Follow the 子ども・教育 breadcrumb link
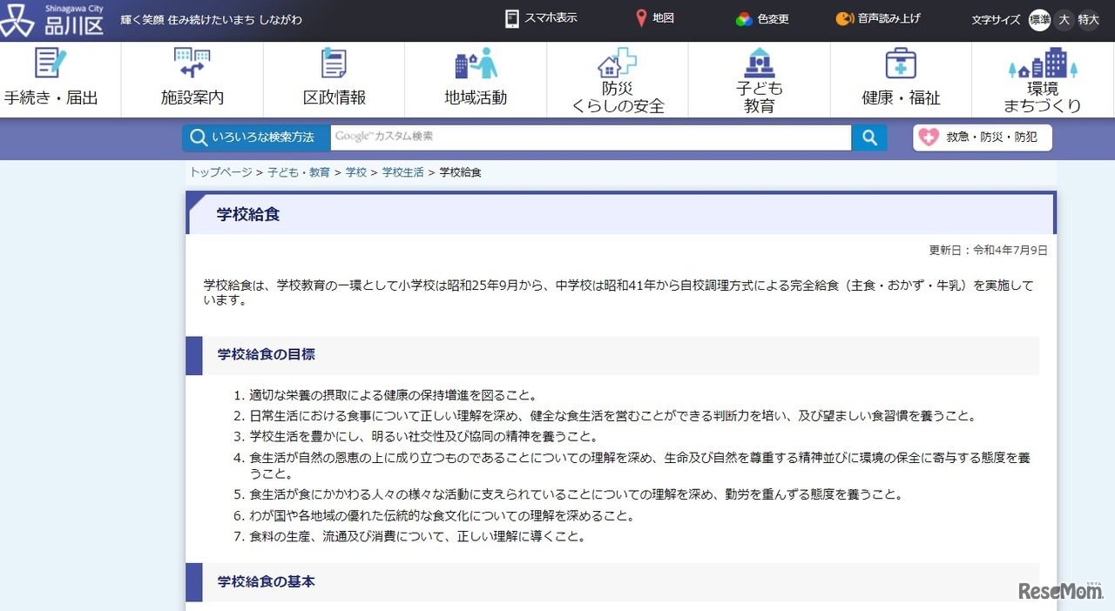 pyautogui.click(x=300, y=171)
